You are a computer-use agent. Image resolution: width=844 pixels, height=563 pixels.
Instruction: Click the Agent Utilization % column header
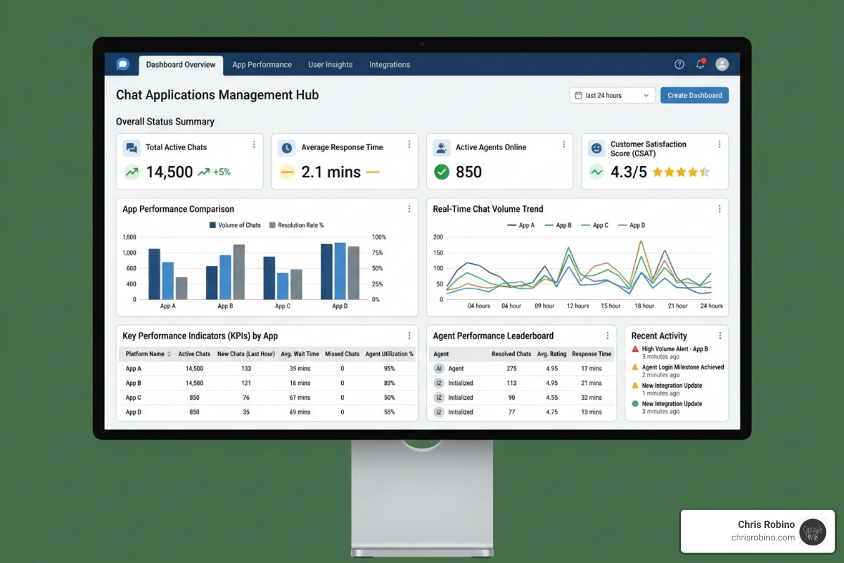pos(389,354)
